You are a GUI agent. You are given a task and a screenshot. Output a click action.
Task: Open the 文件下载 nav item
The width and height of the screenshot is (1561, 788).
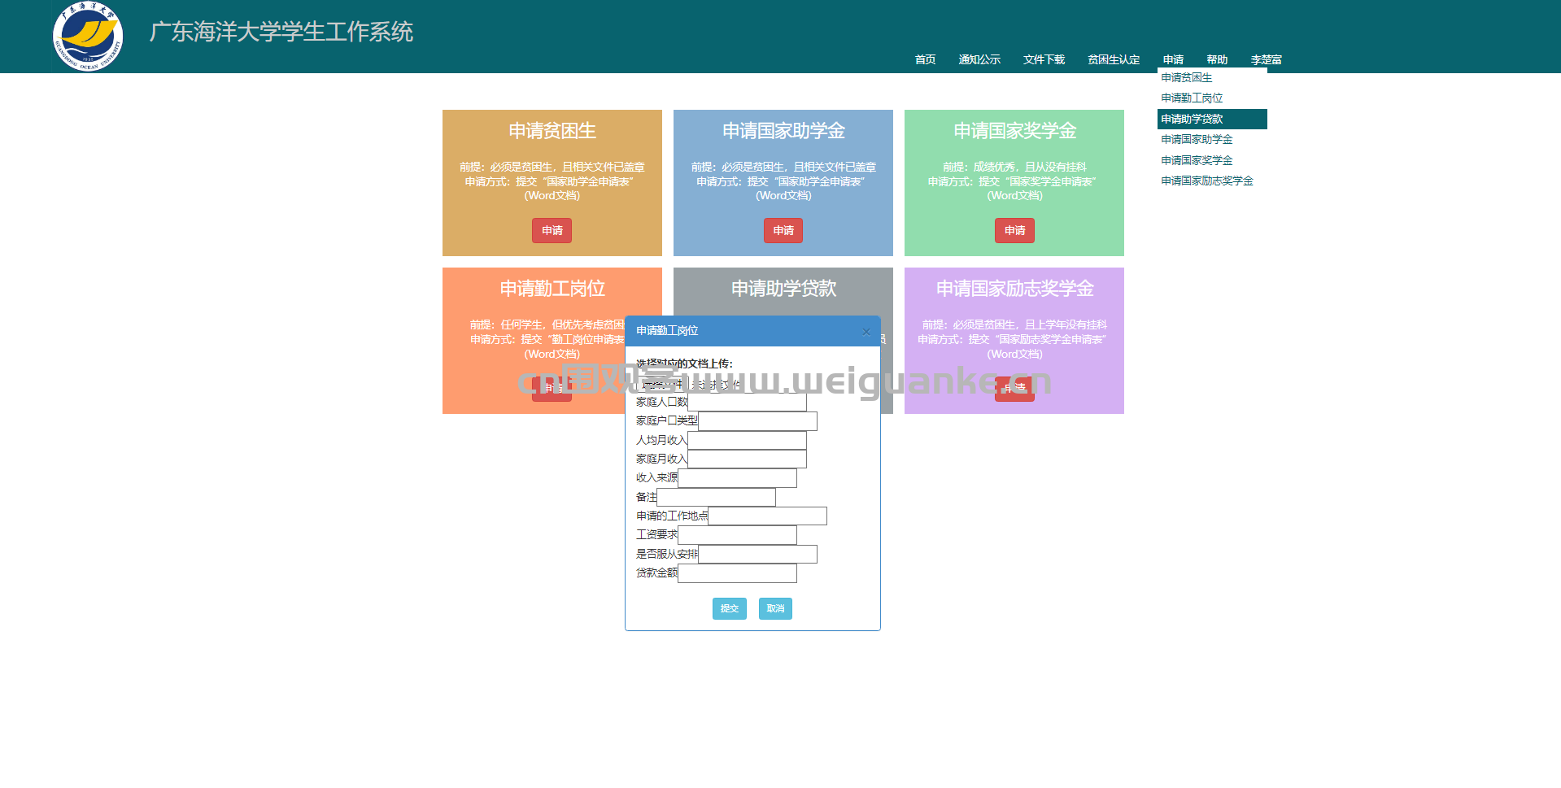click(x=1044, y=59)
